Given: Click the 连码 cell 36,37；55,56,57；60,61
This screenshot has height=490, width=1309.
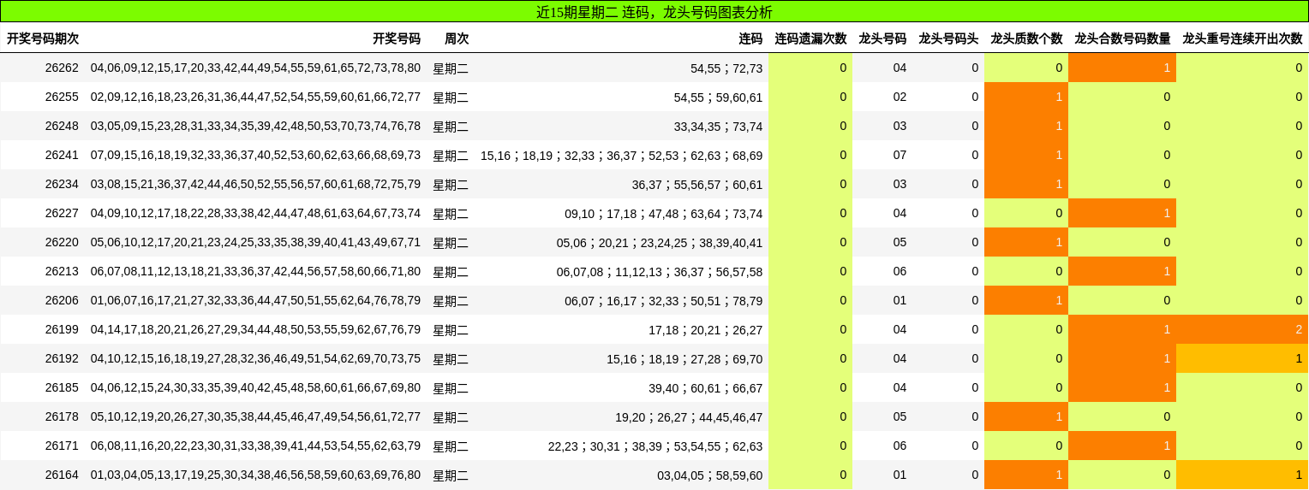Looking at the screenshot, I should pos(697,185).
